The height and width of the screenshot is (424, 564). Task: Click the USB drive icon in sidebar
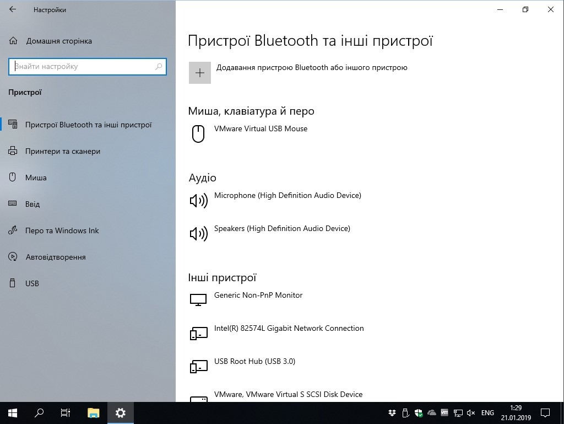click(x=13, y=283)
